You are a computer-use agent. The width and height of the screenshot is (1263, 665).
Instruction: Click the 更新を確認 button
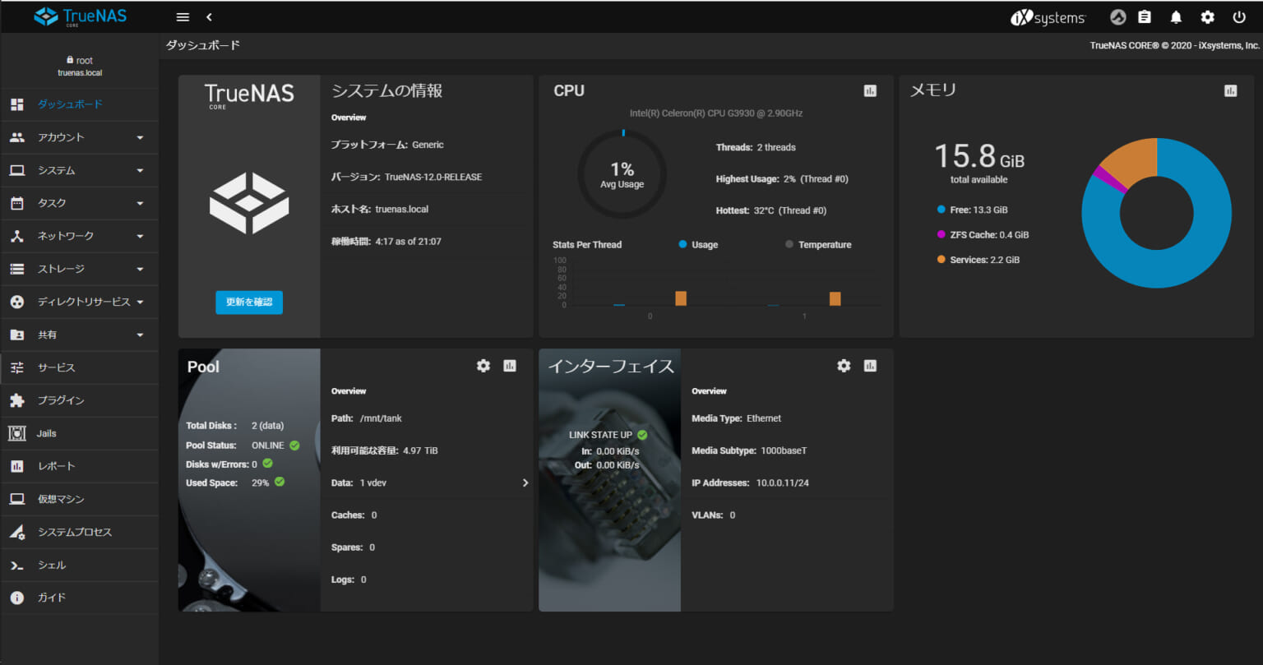pyautogui.click(x=249, y=302)
